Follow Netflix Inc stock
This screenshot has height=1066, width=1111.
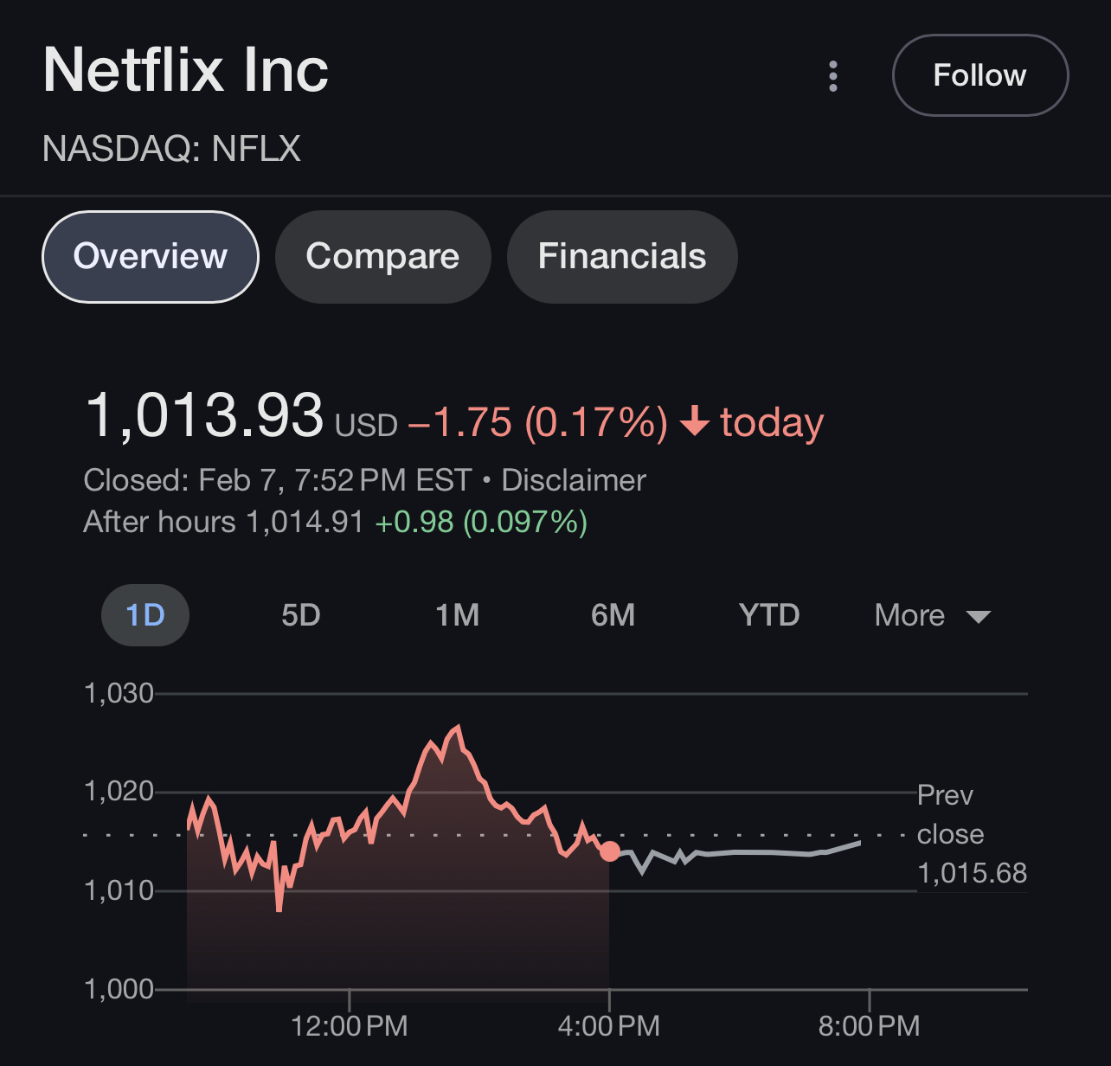(x=979, y=75)
